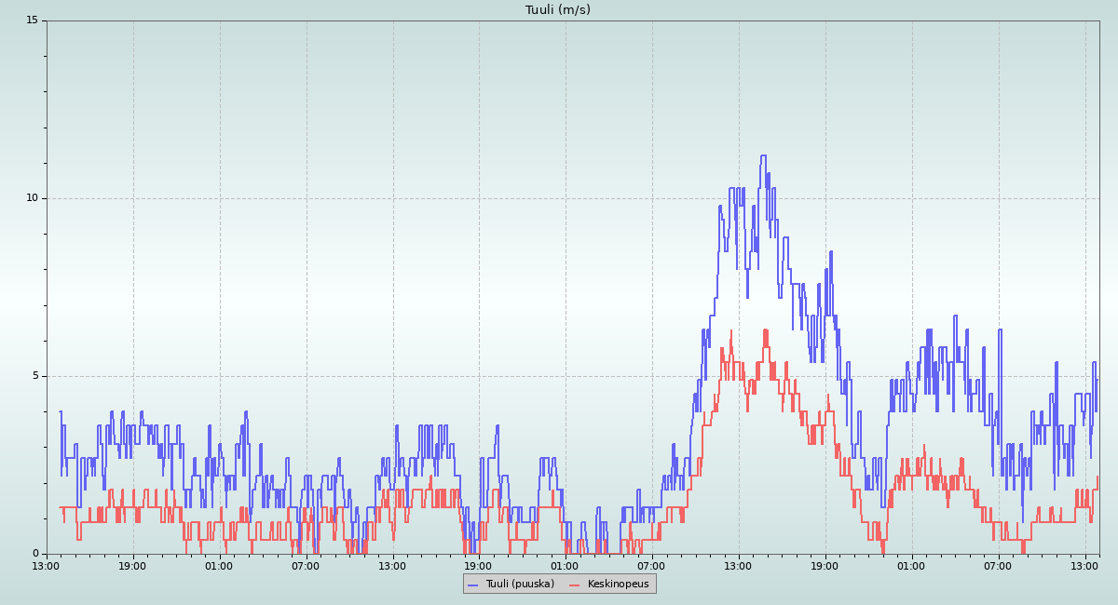Select the 5 label on the y-axis

pyautogui.click(x=34, y=376)
